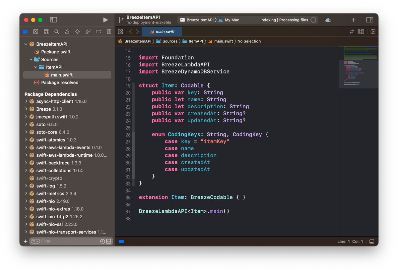Select swift-crypto package row
The width and height of the screenshot is (398, 272).
click(67, 178)
